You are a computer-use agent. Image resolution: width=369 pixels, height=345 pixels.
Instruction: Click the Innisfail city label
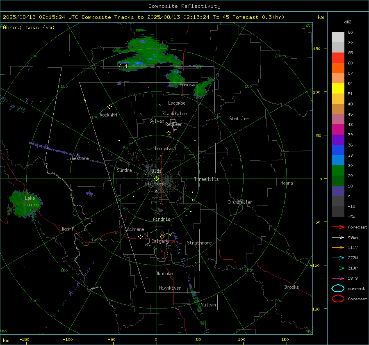point(165,149)
